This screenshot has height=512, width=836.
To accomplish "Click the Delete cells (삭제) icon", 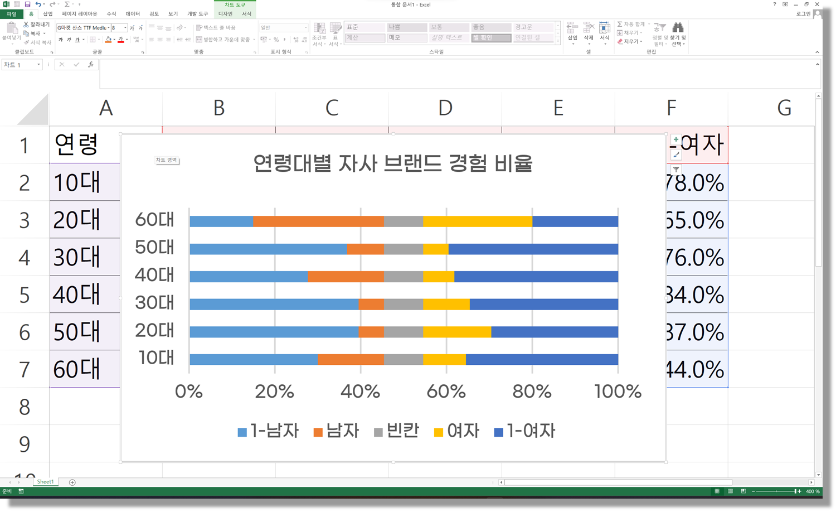I will click(589, 27).
